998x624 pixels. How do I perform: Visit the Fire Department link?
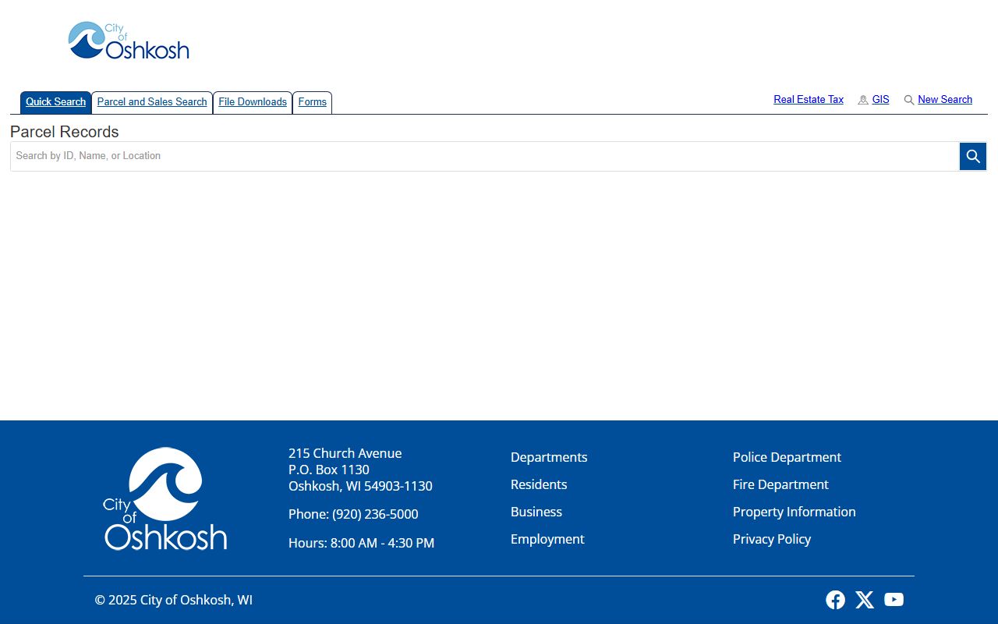tap(780, 484)
